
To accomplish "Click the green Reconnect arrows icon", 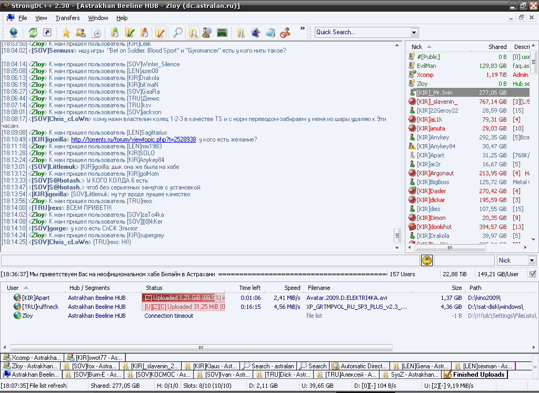I will [x=33, y=33].
